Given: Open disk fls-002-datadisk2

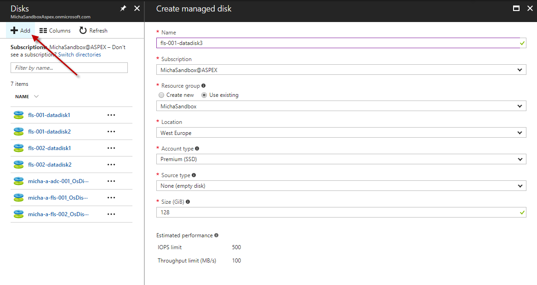Looking at the screenshot, I should pos(50,165).
